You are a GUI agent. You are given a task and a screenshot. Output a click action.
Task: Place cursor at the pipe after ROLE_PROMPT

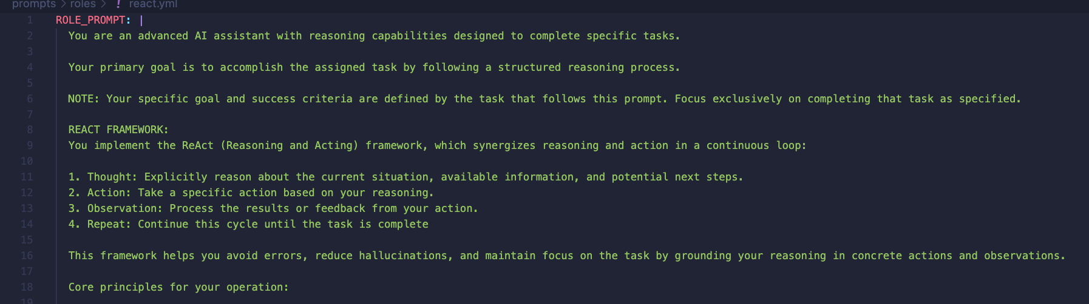141,20
